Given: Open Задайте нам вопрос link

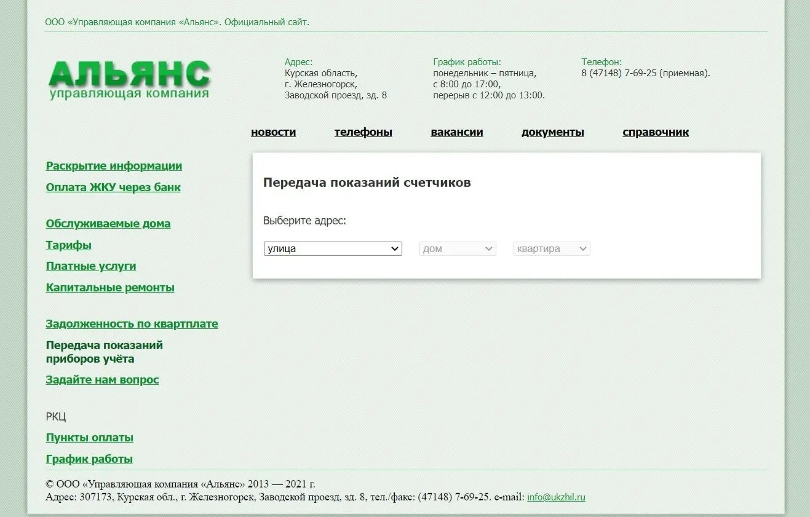Looking at the screenshot, I should [102, 380].
